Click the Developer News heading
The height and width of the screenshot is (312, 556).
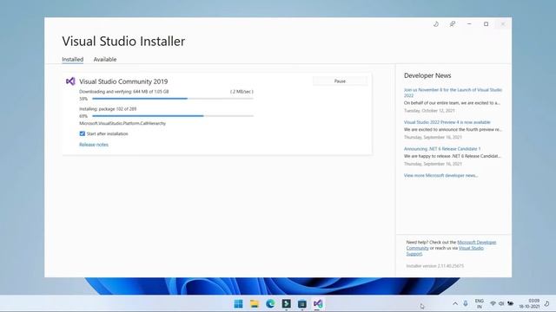[427, 75]
